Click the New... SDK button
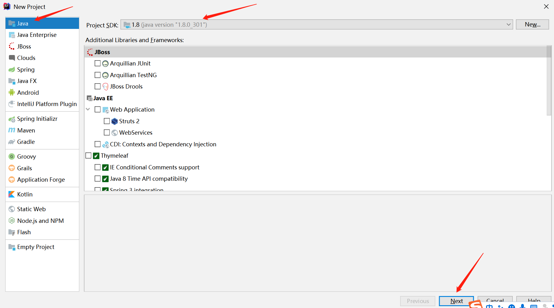Screen dimensions: 554x308 tap(532, 25)
